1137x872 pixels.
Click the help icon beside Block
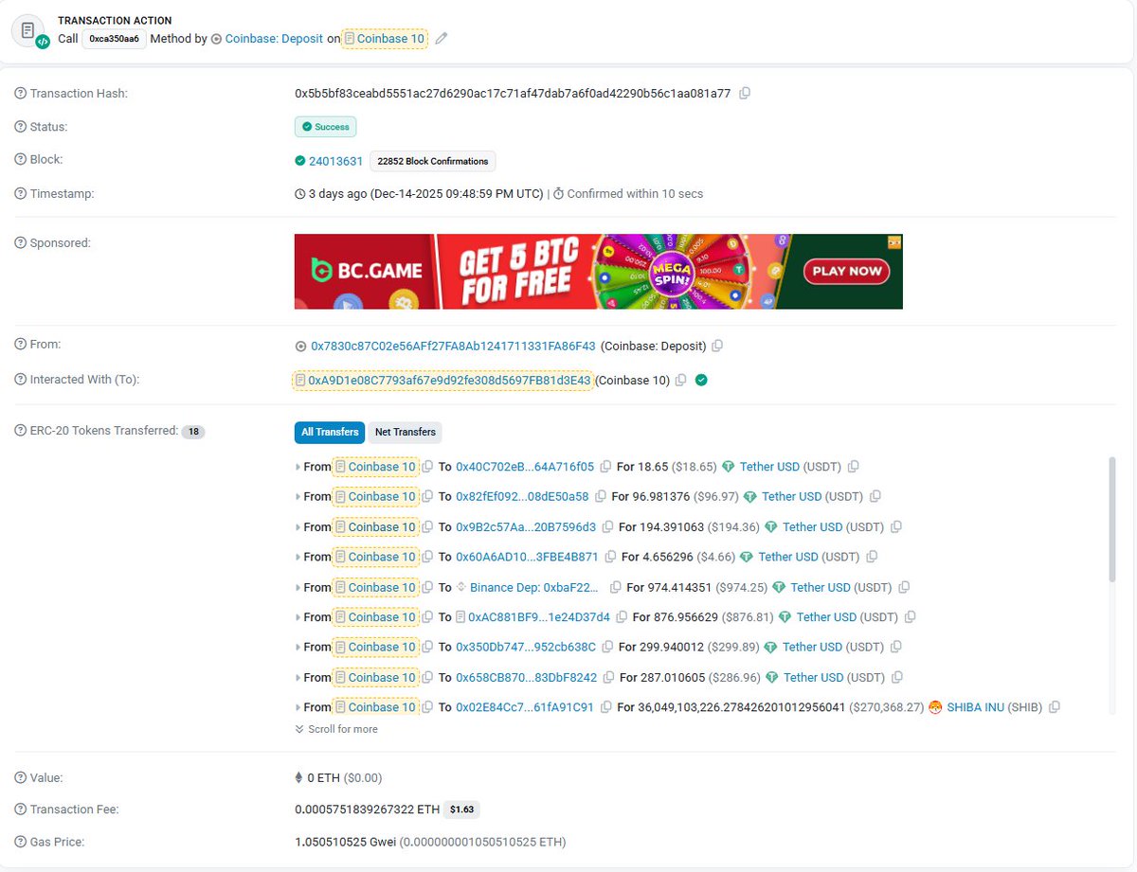click(x=21, y=160)
